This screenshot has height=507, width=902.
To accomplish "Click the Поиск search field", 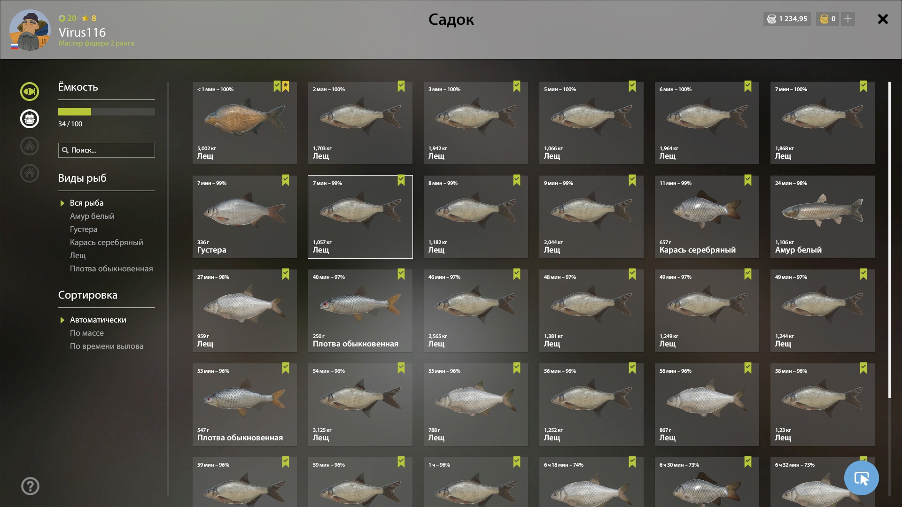I will tap(107, 150).
